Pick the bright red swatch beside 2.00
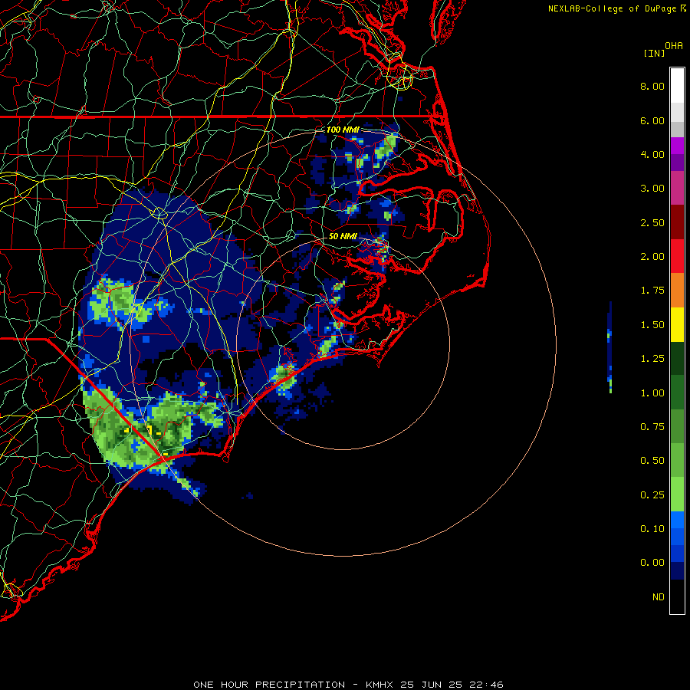690x690 pixels. pyautogui.click(x=677, y=256)
